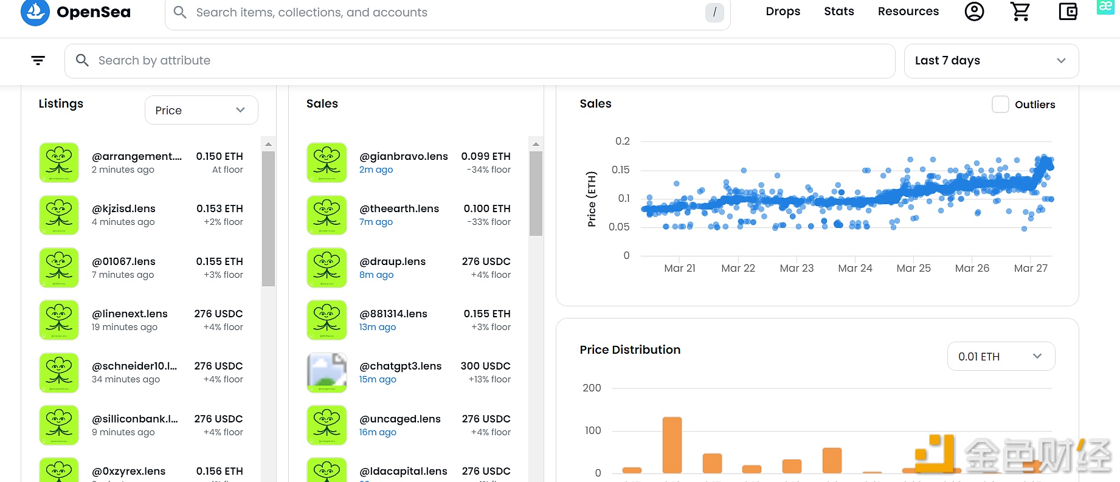Click the OpenSea logo icon
The height and width of the screenshot is (482, 1120).
[x=35, y=12]
